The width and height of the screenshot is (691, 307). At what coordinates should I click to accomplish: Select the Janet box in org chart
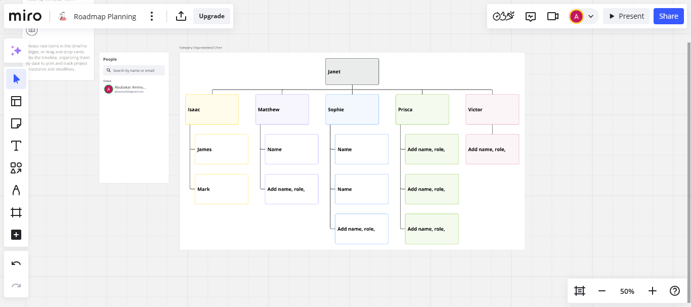[352, 72]
